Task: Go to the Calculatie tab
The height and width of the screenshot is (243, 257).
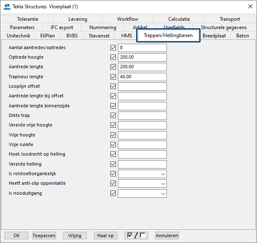Action: (179, 19)
